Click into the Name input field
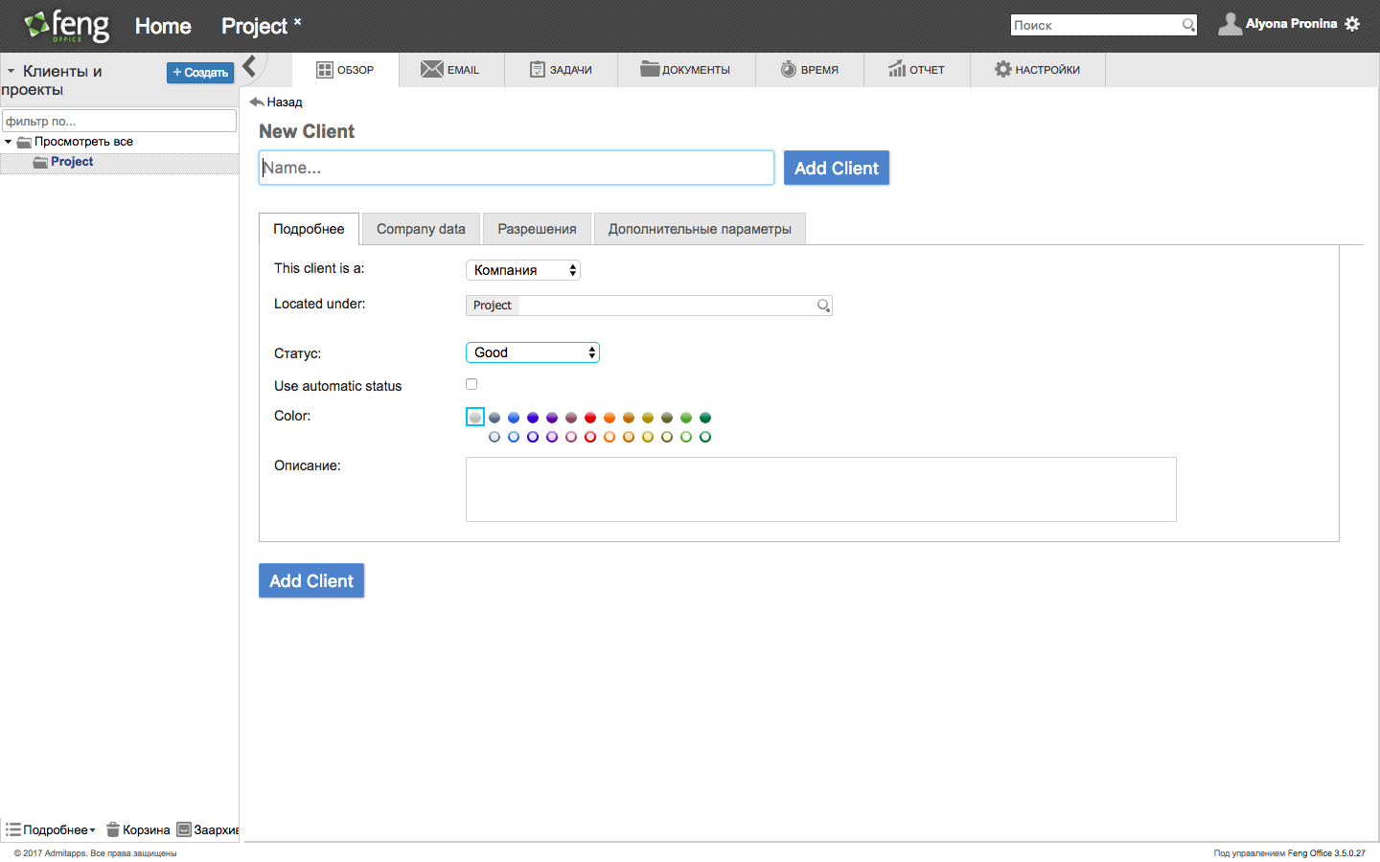Viewport: 1380px width, 862px height. click(x=517, y=168)
